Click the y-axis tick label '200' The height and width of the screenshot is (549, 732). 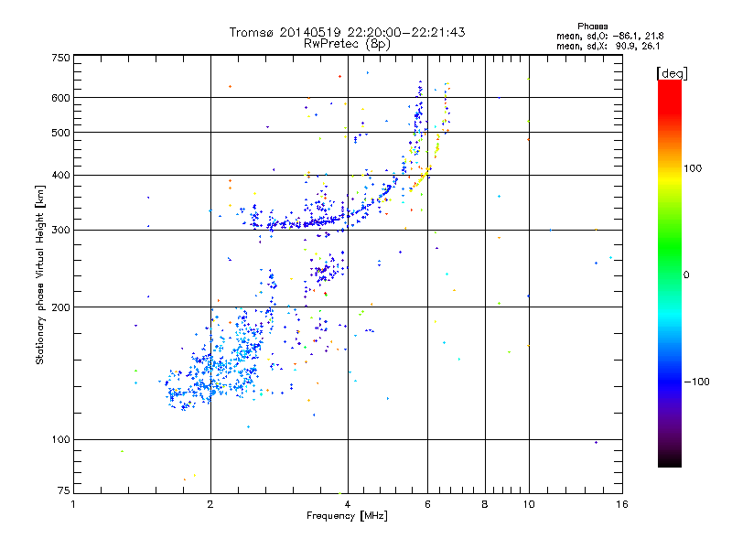(61, 307)
